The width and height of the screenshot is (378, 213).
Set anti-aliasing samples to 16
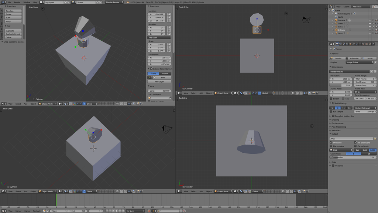[350, 108]
